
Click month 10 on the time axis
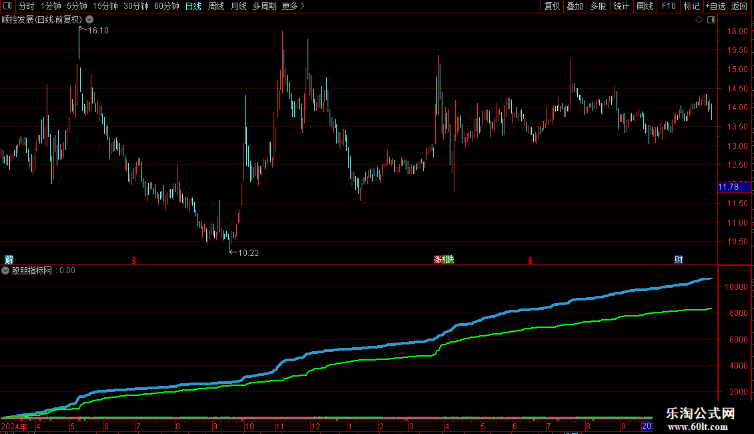click(x=249, y=426)
